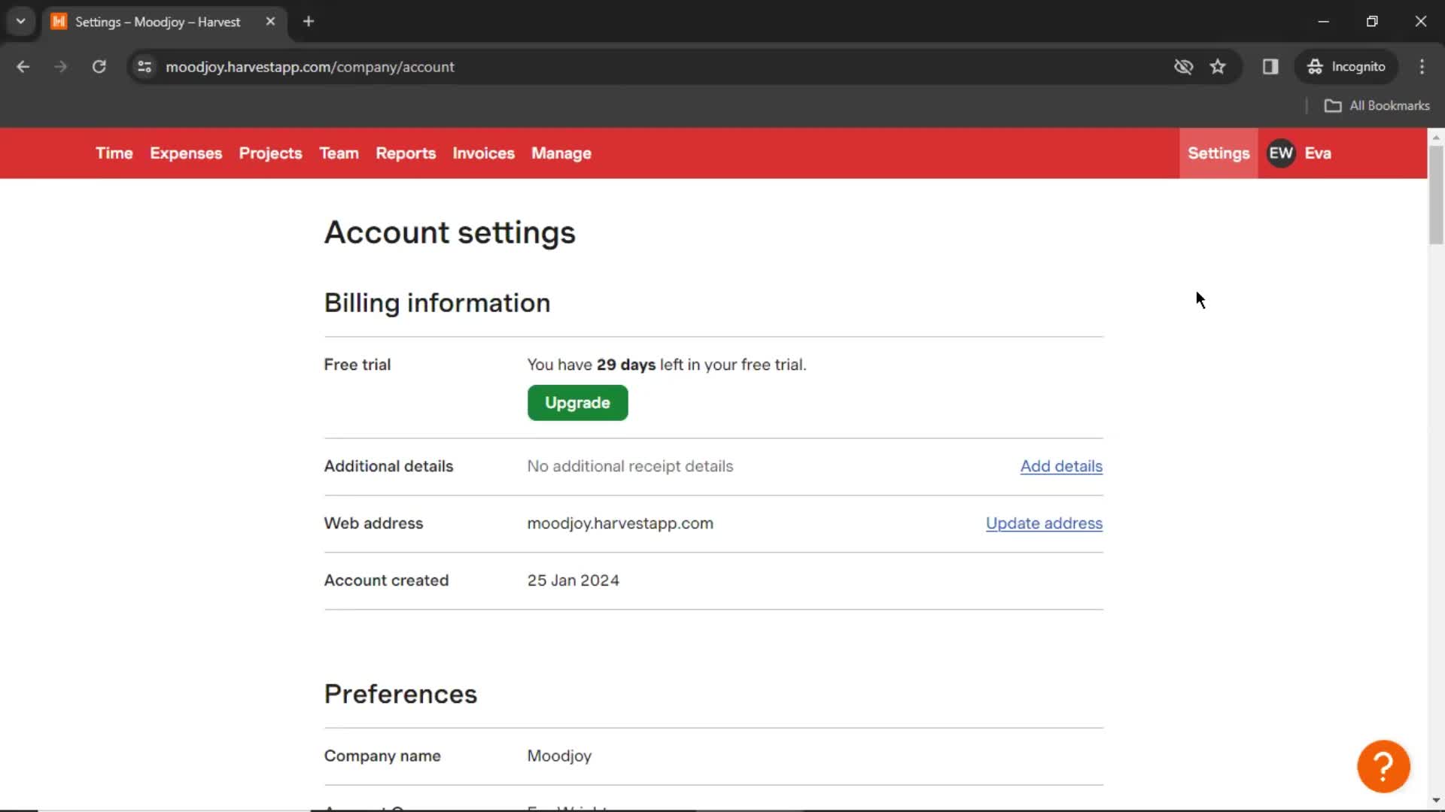The height and width of the screenshot is (812, 1445).
Task: Navigate to Projects
Action: pyautogui.click(x=270, y=153)
